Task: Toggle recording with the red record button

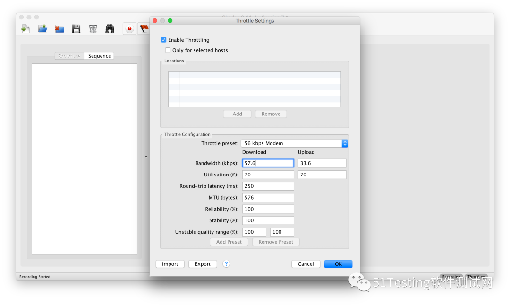Action: (129, 29)
